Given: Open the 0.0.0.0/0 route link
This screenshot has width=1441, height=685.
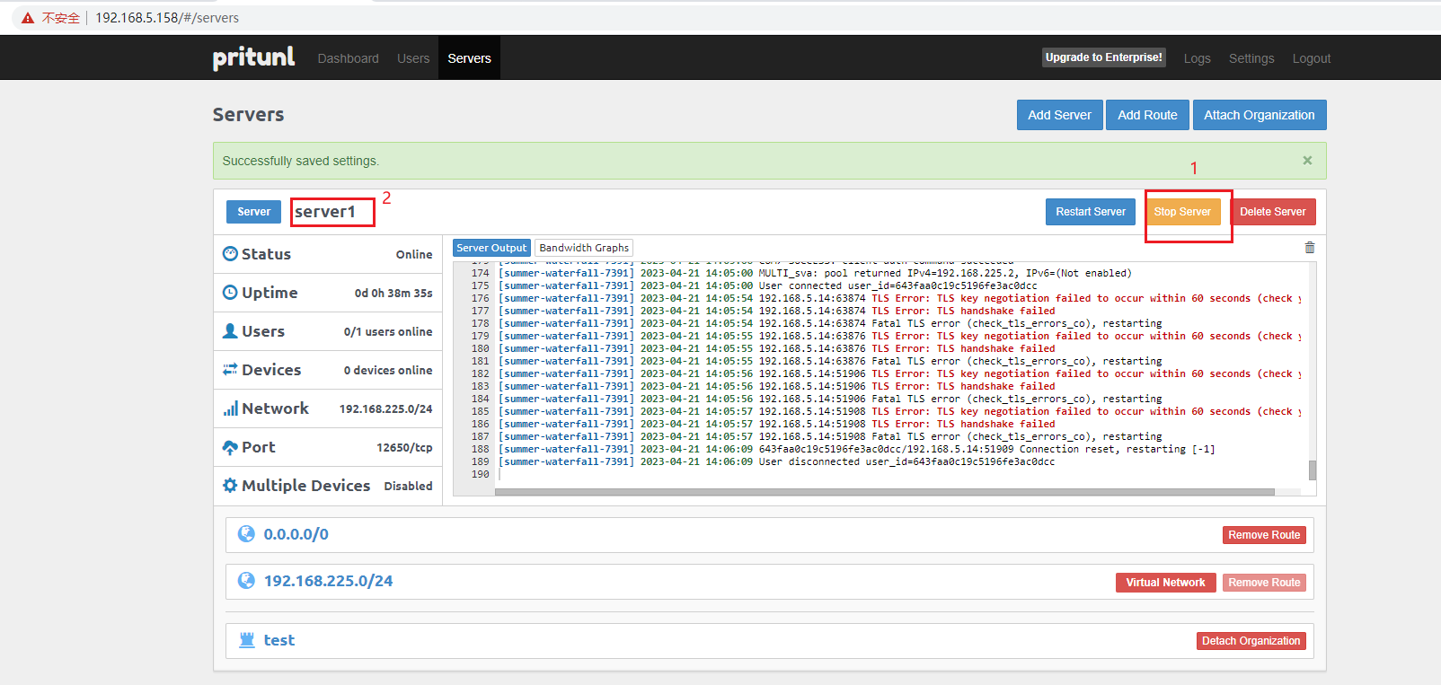Looking at the screenshot, I should [x=296, y=534].
